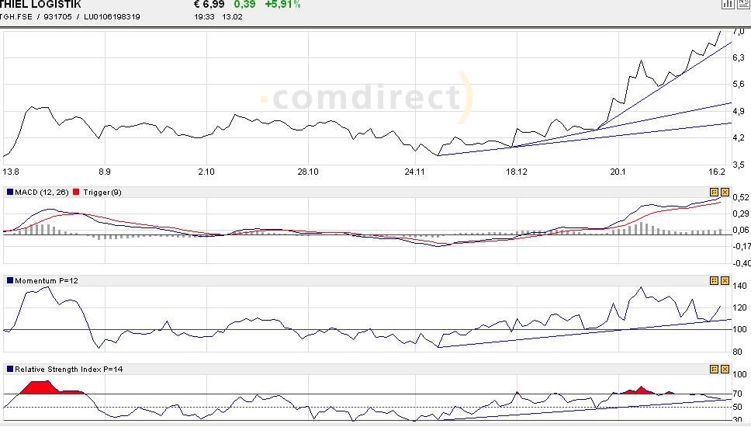The image size is (751, 427).
Task: Click the 8.9 date label on the x-axis
Action: pos(105,172)
